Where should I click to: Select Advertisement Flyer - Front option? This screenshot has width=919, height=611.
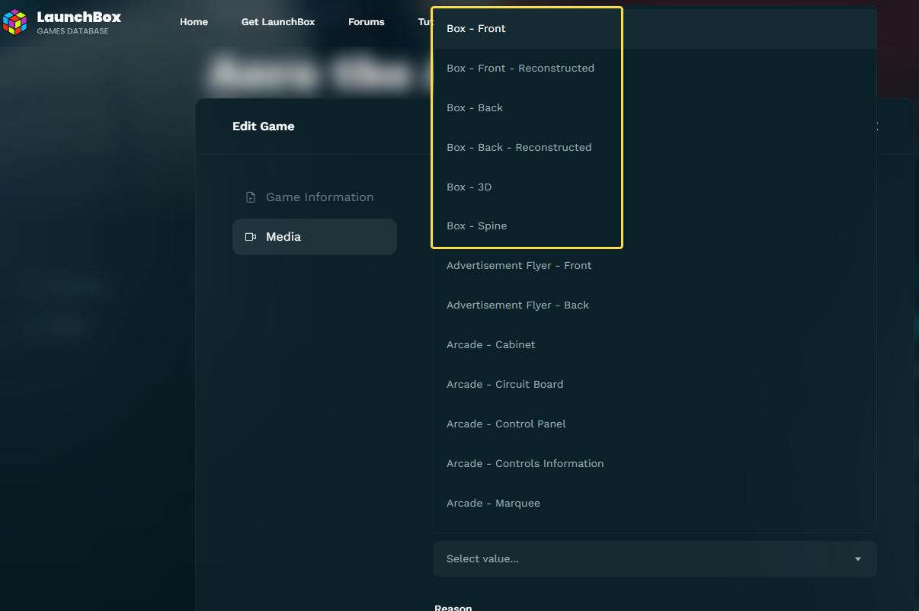[x=519, y=266]
